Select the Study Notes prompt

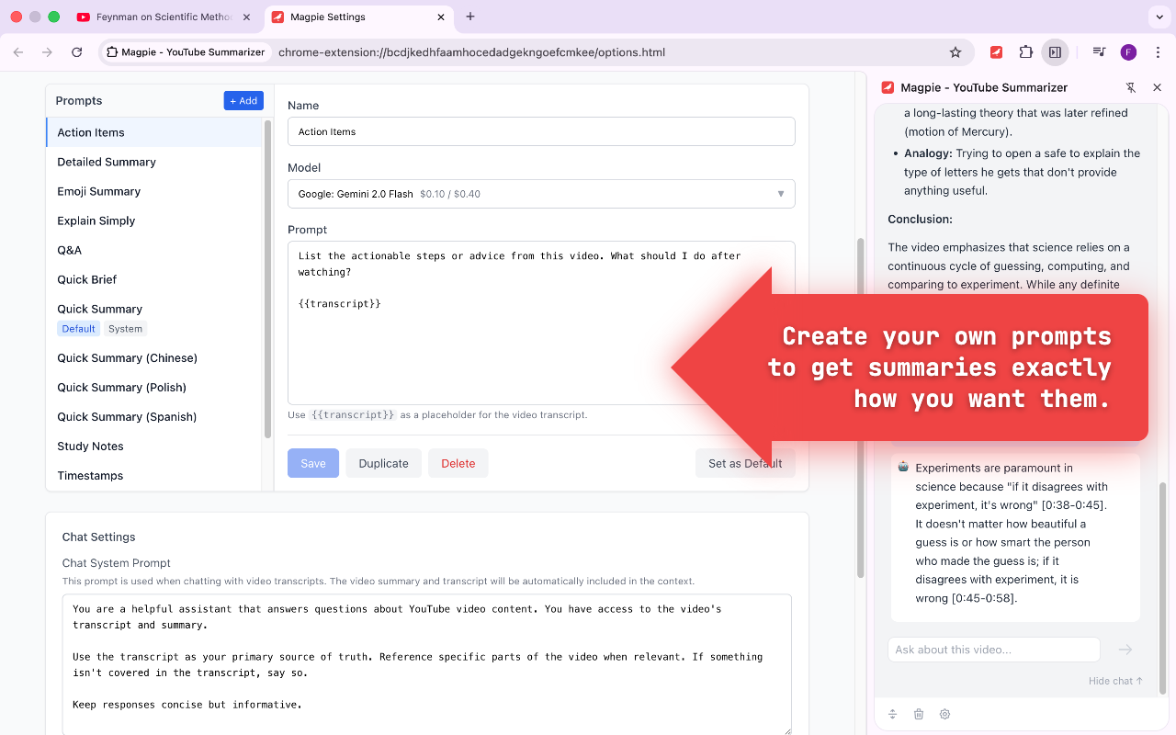[x=154, y=446]
